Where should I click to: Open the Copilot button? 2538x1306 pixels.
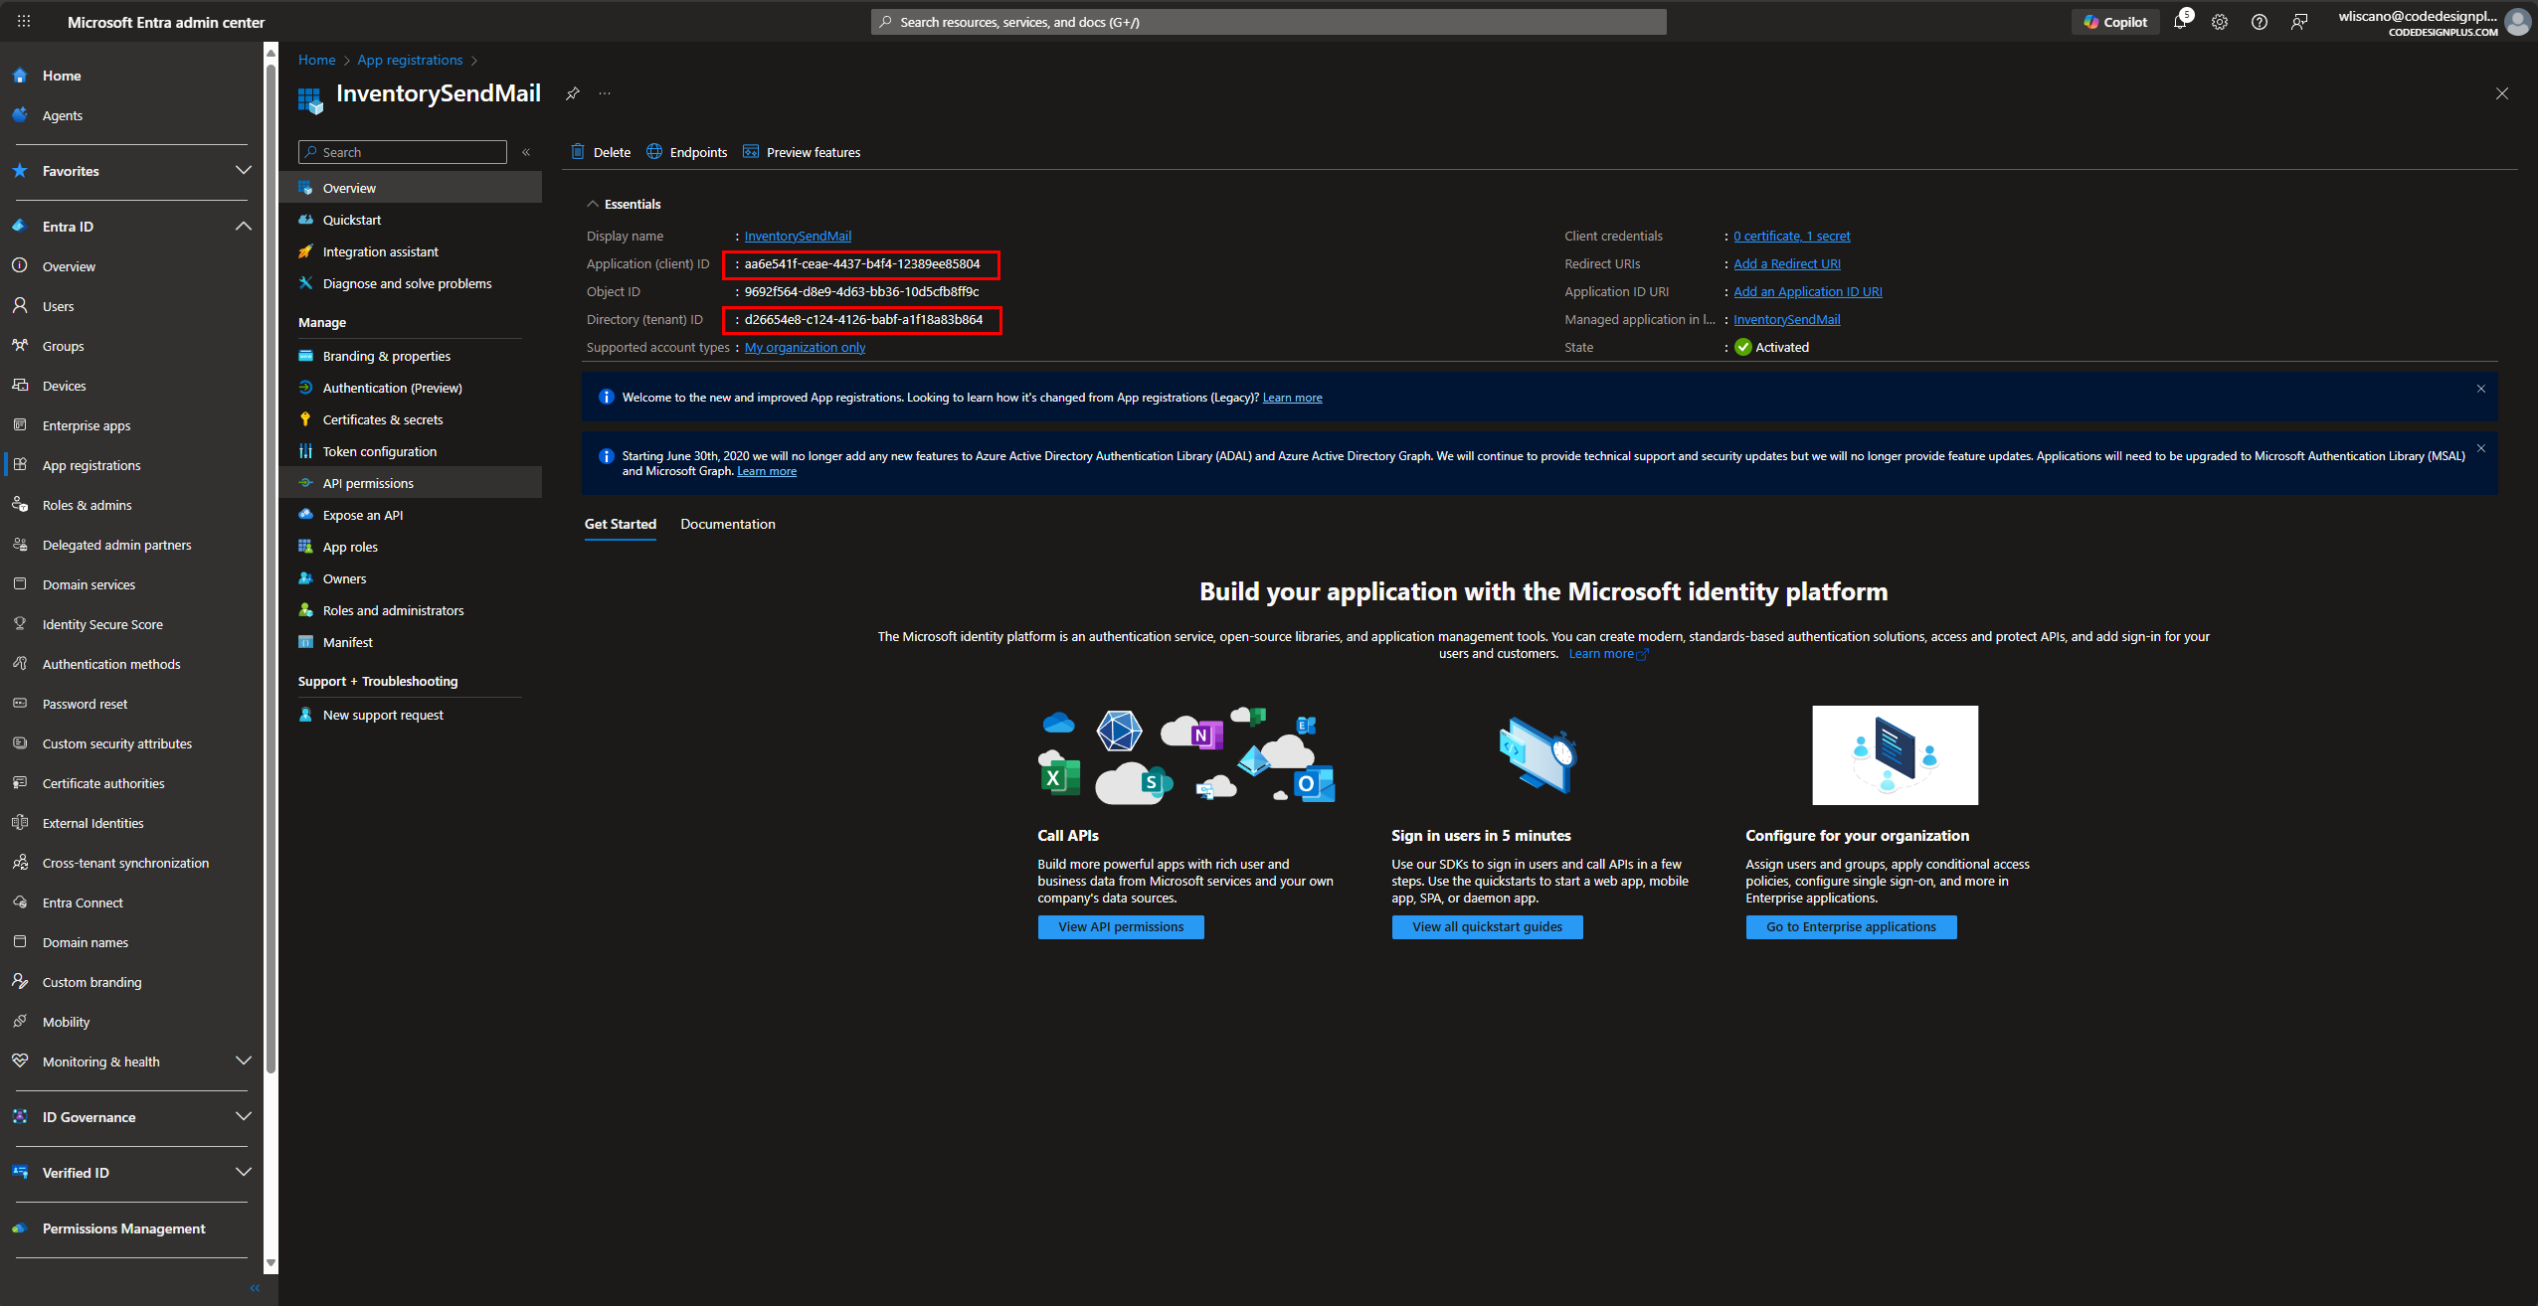coord(2115,21)
